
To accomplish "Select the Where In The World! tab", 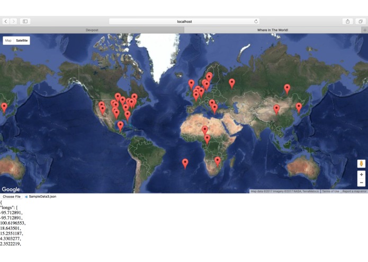I will click(x=273, y=30).
